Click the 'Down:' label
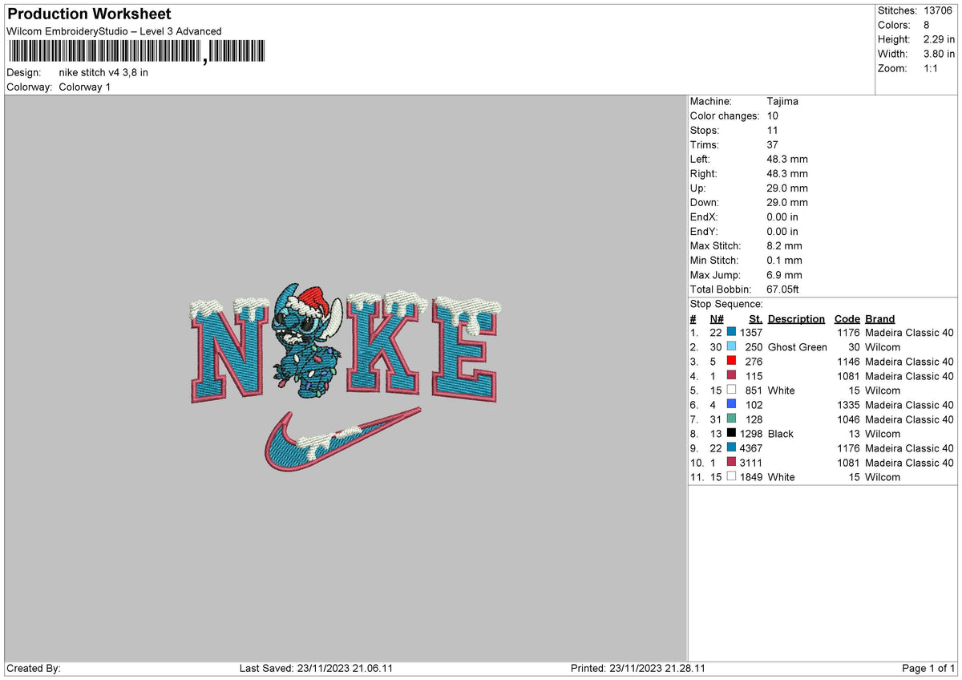Viewport: 962px width, 680px height. pyautogui.click(x=705, y=202)
